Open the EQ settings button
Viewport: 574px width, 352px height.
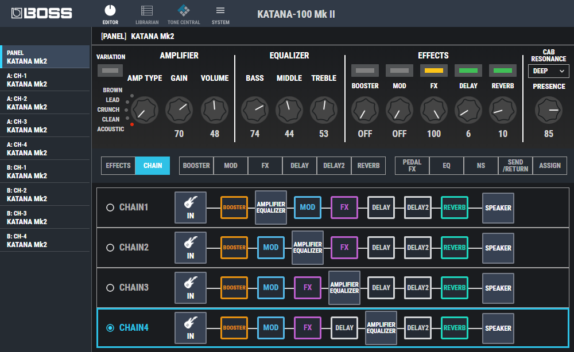tap(446, 166)
